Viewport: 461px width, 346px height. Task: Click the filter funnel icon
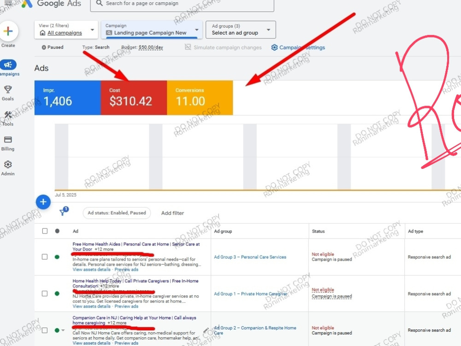tap(63, 212)
